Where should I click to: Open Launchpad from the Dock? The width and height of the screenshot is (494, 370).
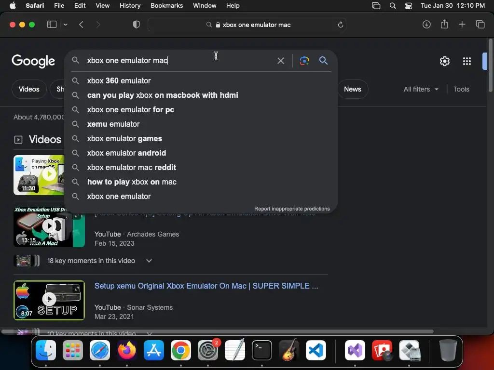[73, 350]
